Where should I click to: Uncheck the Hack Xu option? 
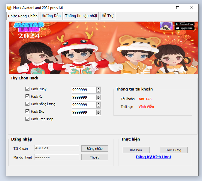coord(27,96)
